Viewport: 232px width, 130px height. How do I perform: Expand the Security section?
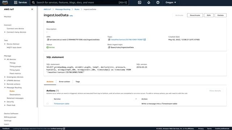(5, 102)
